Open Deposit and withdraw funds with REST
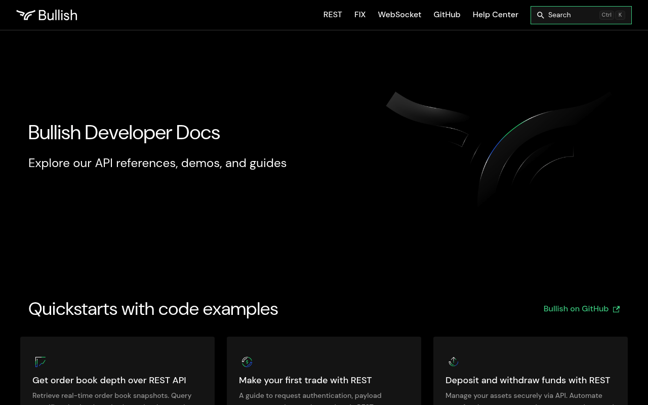This screenshot has width=648, height=405. (528, 380)
